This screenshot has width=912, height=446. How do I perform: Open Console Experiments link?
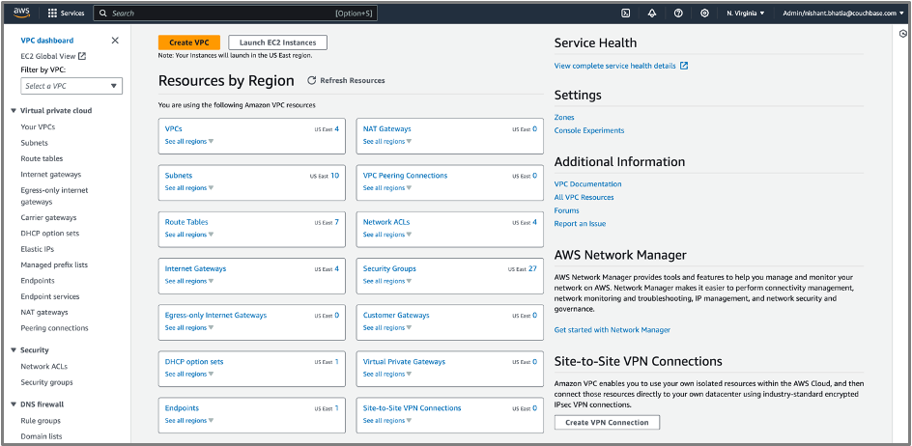click(589, 131)
